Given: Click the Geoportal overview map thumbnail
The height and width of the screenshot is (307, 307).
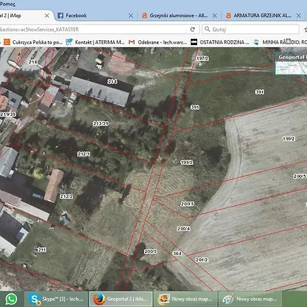Looking at the screenshot, I should pyautogui.click(x=291, y=68).
